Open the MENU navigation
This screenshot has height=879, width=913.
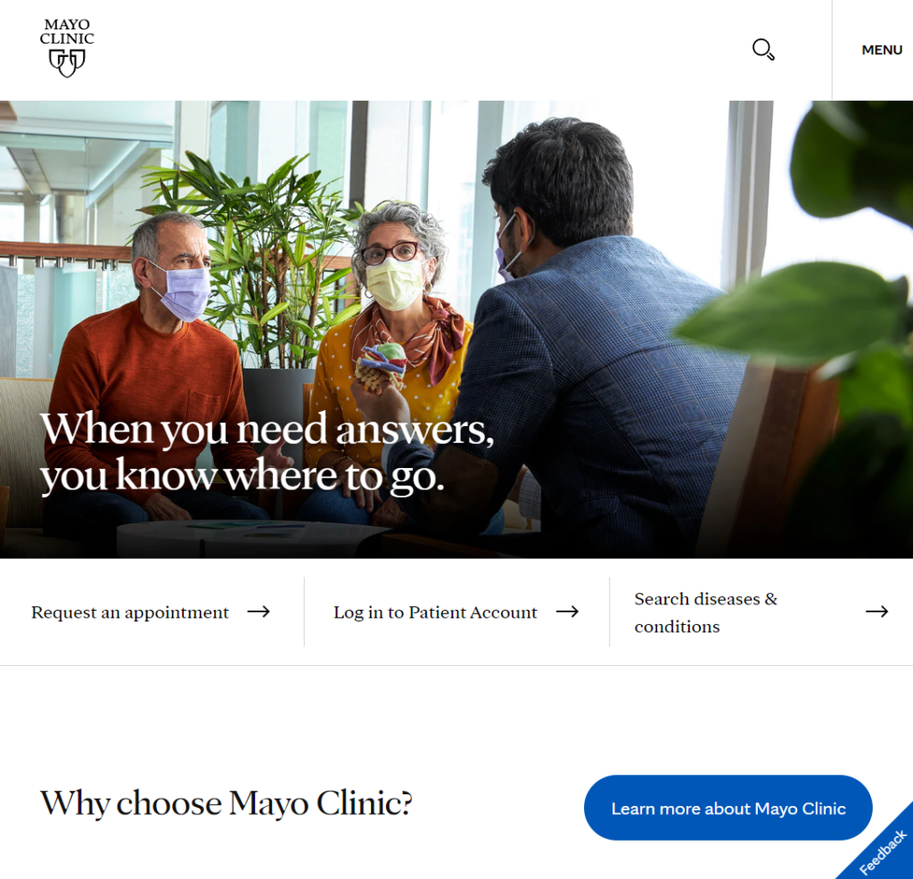click(x=882, y=50)
